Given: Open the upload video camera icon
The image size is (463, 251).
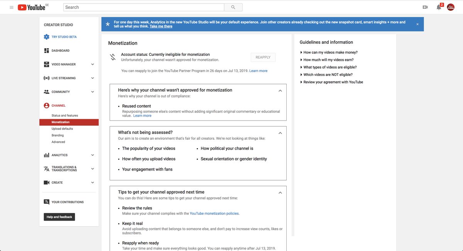Looking at the screenshot, I should tap(425, 7).
